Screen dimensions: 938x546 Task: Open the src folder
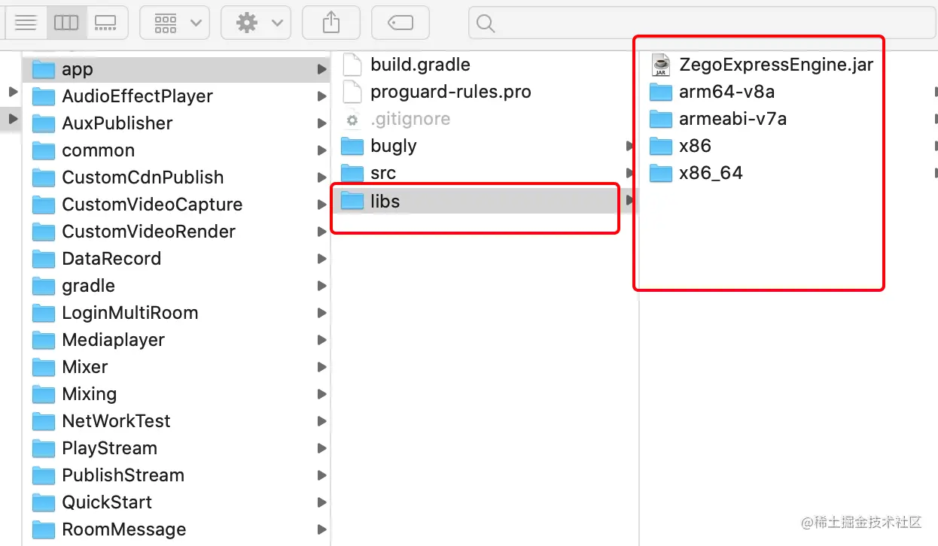point(486,173)
